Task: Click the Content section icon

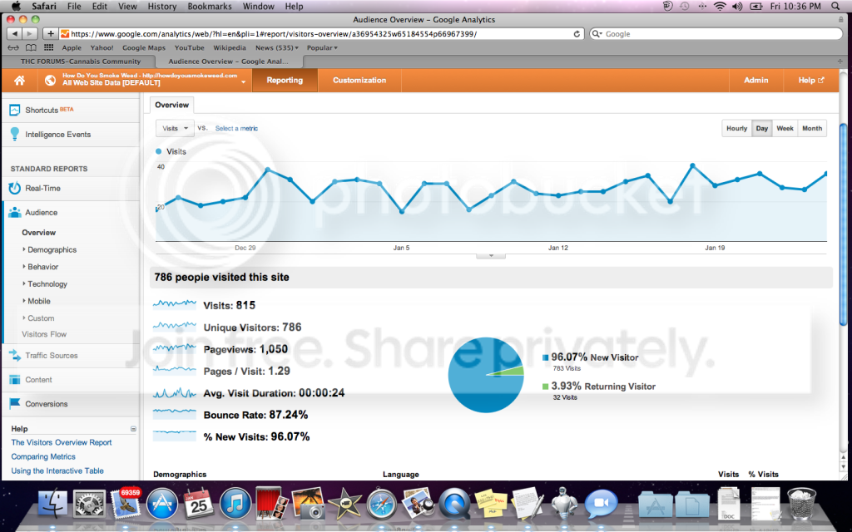Action: (x=15, y=379)
